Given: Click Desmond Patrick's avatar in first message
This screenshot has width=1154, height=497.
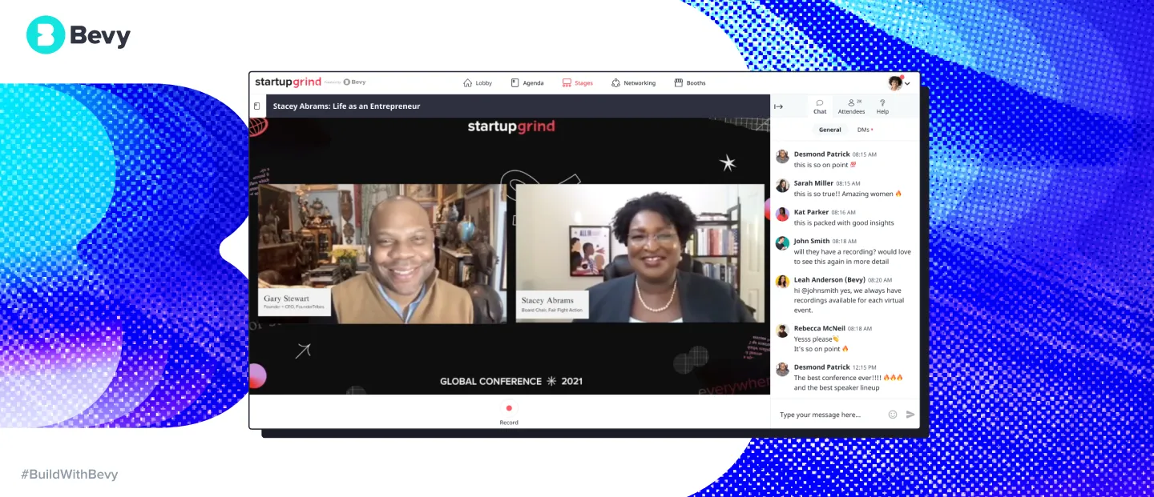Looking at the screenshot, I should 782,157.
